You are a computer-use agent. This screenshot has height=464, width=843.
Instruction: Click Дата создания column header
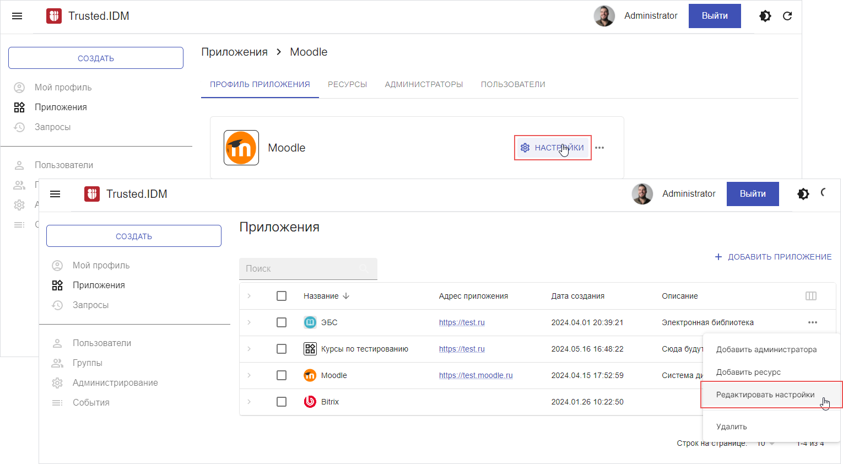[577, 296]
